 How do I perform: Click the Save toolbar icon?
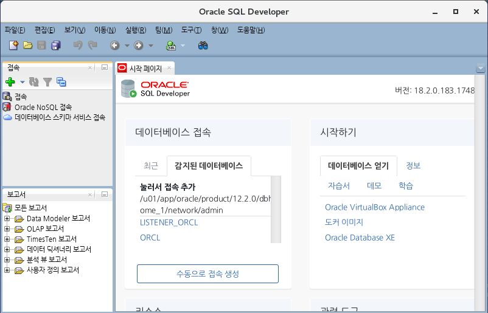[41, 46]
